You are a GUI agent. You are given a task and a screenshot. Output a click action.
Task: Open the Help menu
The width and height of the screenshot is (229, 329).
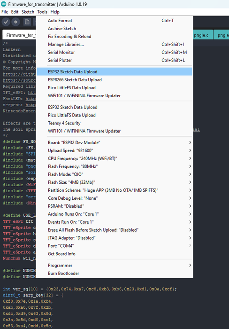pyautogui.click(x=55, y=12)
